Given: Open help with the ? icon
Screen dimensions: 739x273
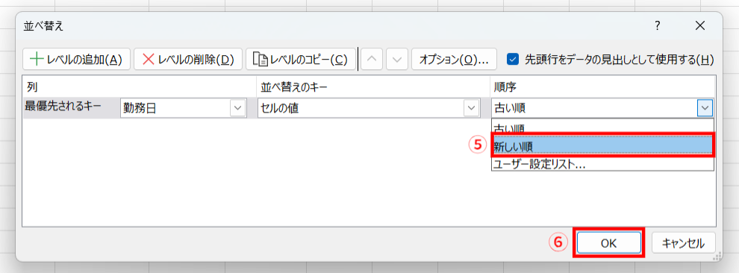Looking at the screenshot, I should (657, 26).
